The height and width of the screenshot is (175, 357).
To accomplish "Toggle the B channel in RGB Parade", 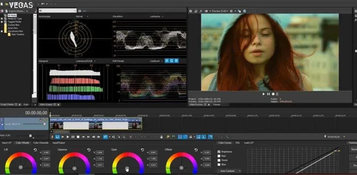I will click(x=176, y=61).
